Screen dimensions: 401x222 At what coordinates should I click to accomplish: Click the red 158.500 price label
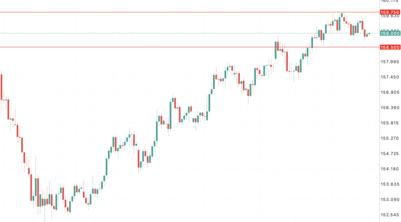(x=390, y=47)
